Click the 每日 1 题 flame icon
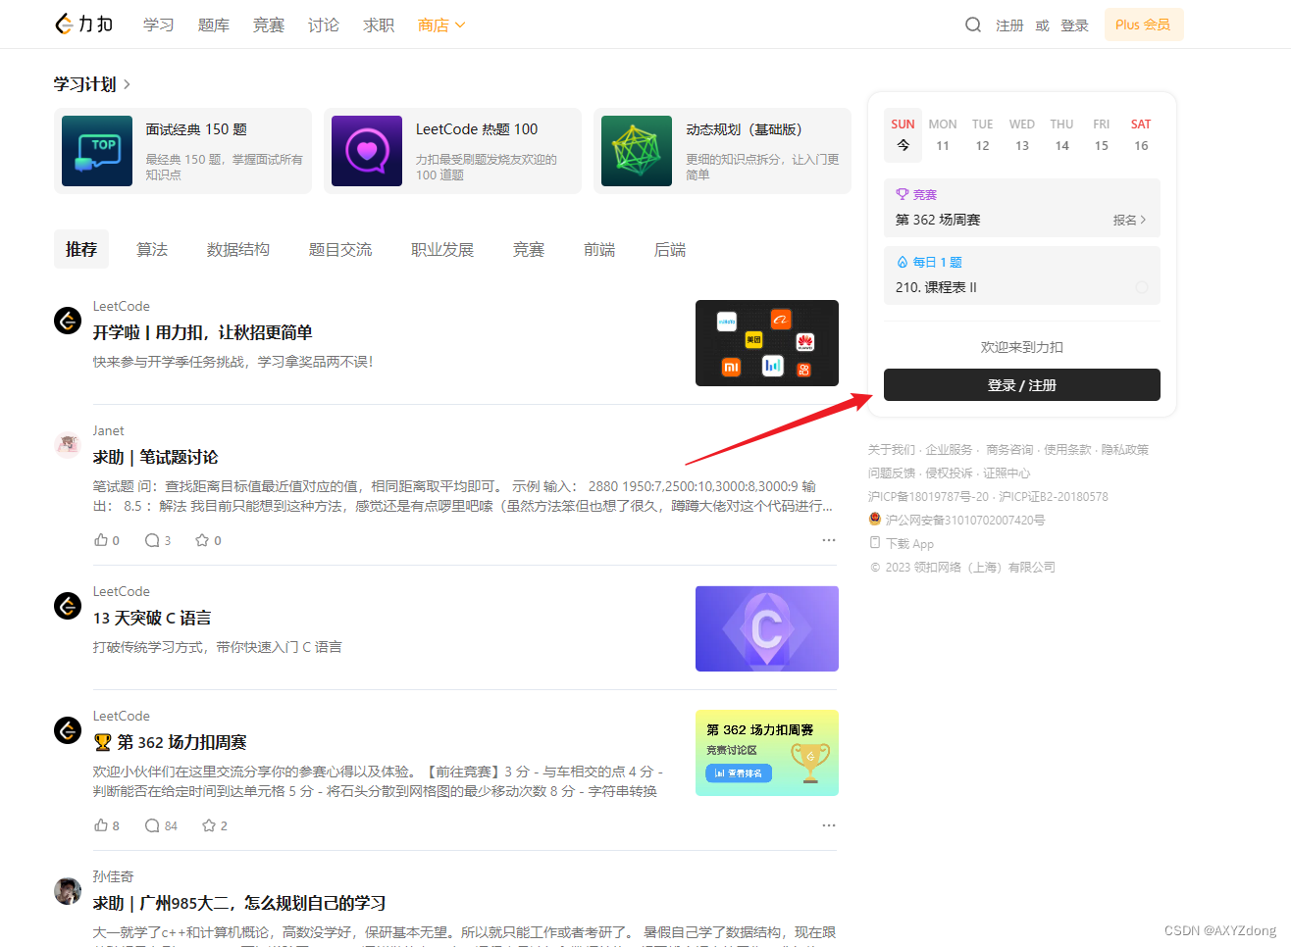Viewport: 1291px width, 947px height. [903, 262]
